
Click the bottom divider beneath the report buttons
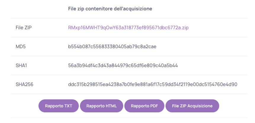click(129, 118)
